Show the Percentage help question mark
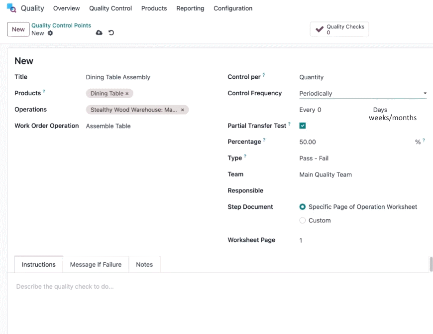 [x=264, y=140]
